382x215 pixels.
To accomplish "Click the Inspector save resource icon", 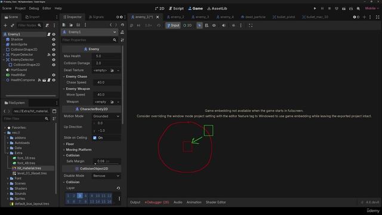I will pyautogui.click(x=78, y=25).
